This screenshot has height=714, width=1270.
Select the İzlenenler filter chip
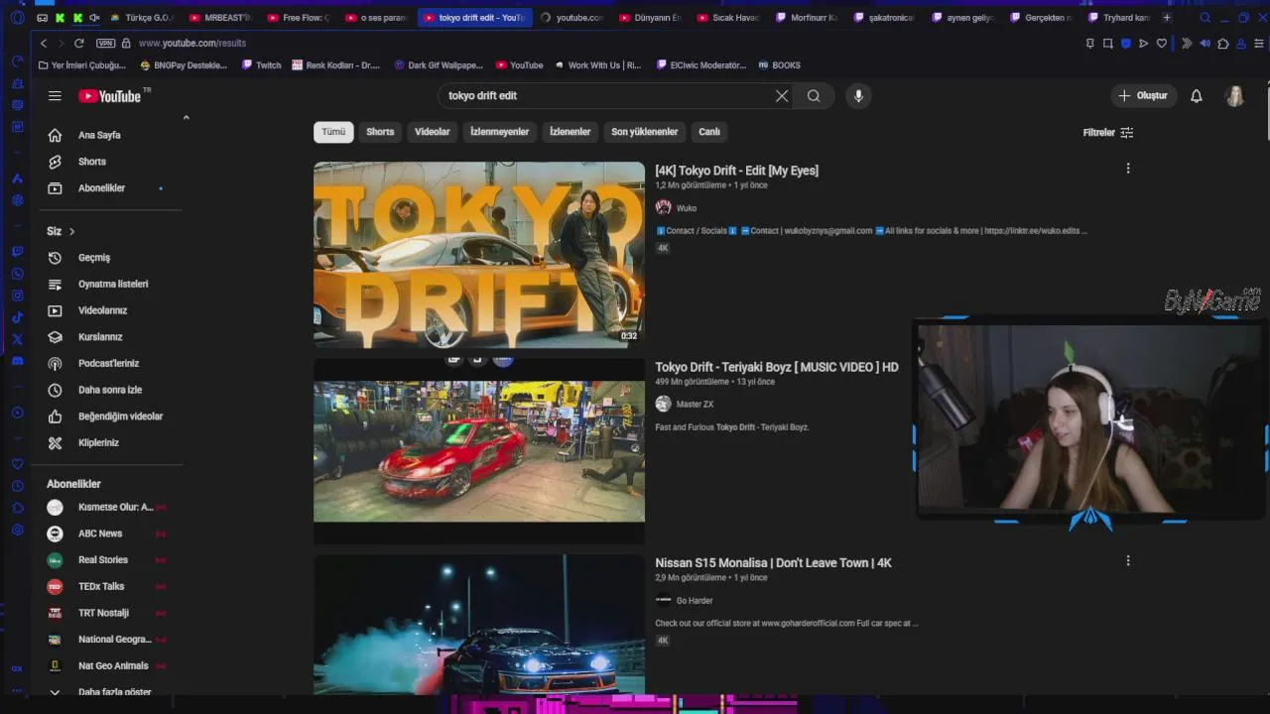(571, 132)
